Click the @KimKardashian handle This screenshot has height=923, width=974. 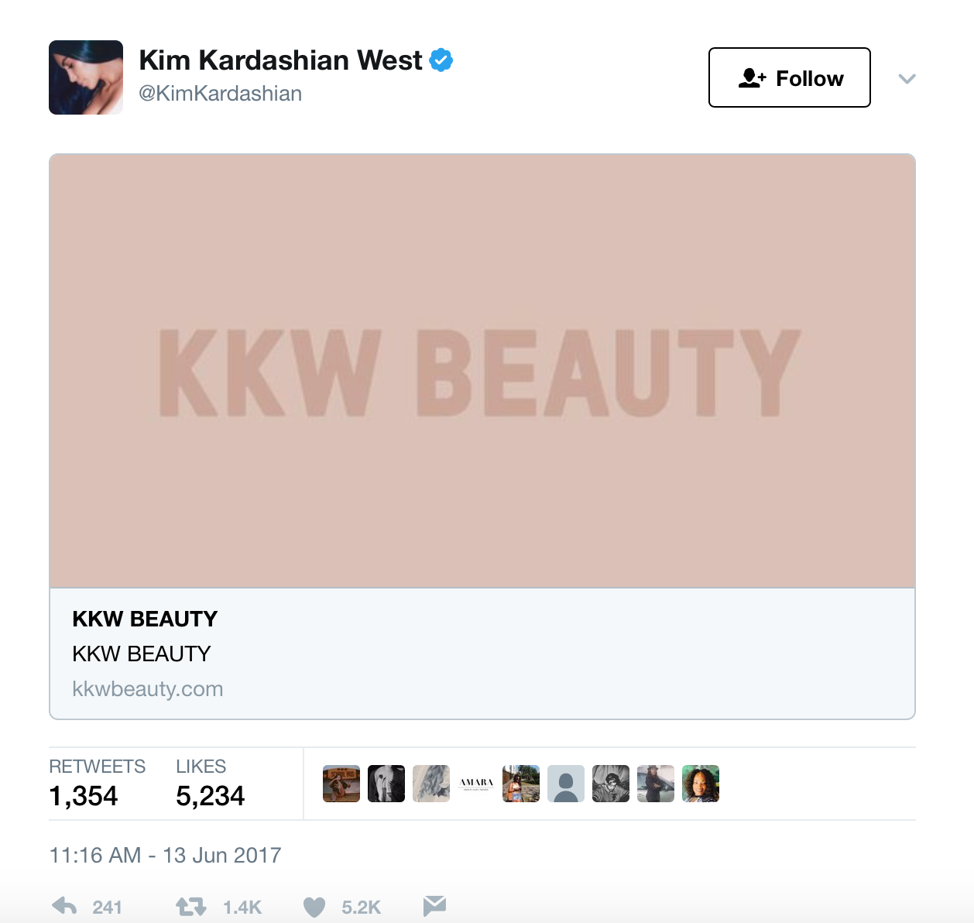click(x=220, y=94)
